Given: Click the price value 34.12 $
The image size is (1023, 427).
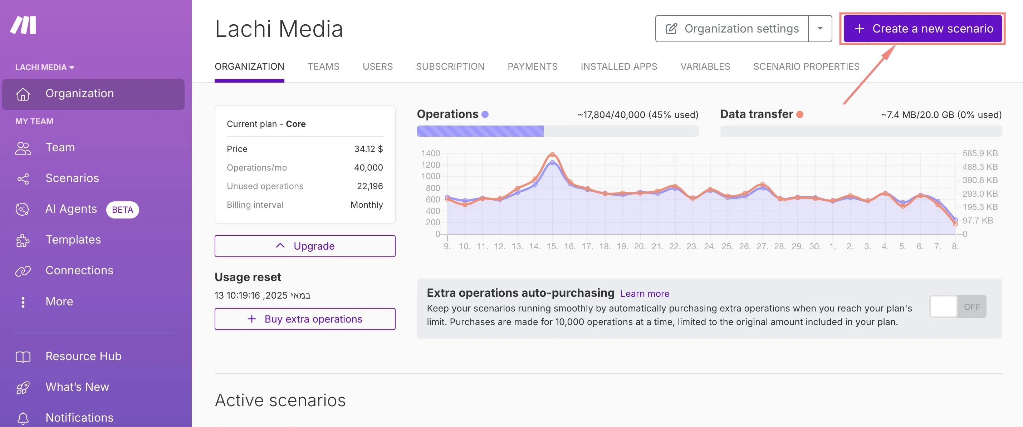Looking at the screenshot, I should [x=368, y=149].
